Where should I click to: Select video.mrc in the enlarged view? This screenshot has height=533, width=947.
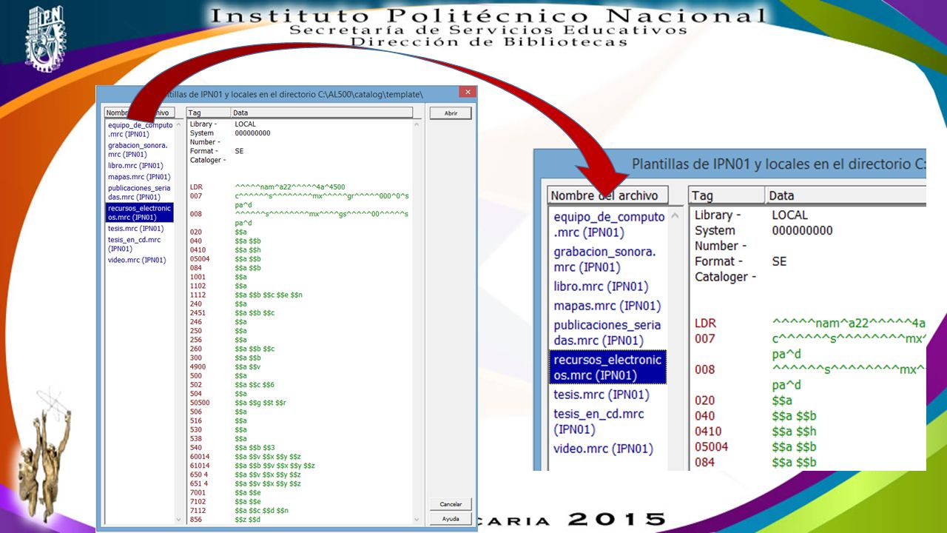coord(604,449)
